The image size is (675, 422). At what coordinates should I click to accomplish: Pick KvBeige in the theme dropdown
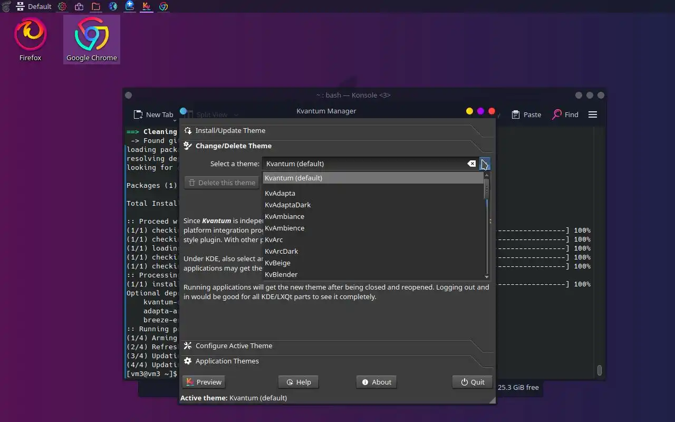pos(373,263)
